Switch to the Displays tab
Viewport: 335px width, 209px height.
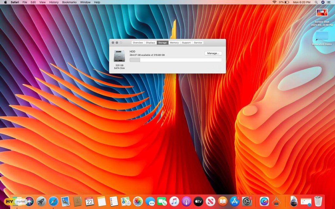(150, 43)
